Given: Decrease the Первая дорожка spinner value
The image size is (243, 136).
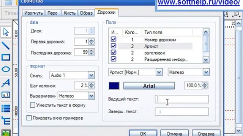Looking at the screenshot, I should (x=92, y=43).
